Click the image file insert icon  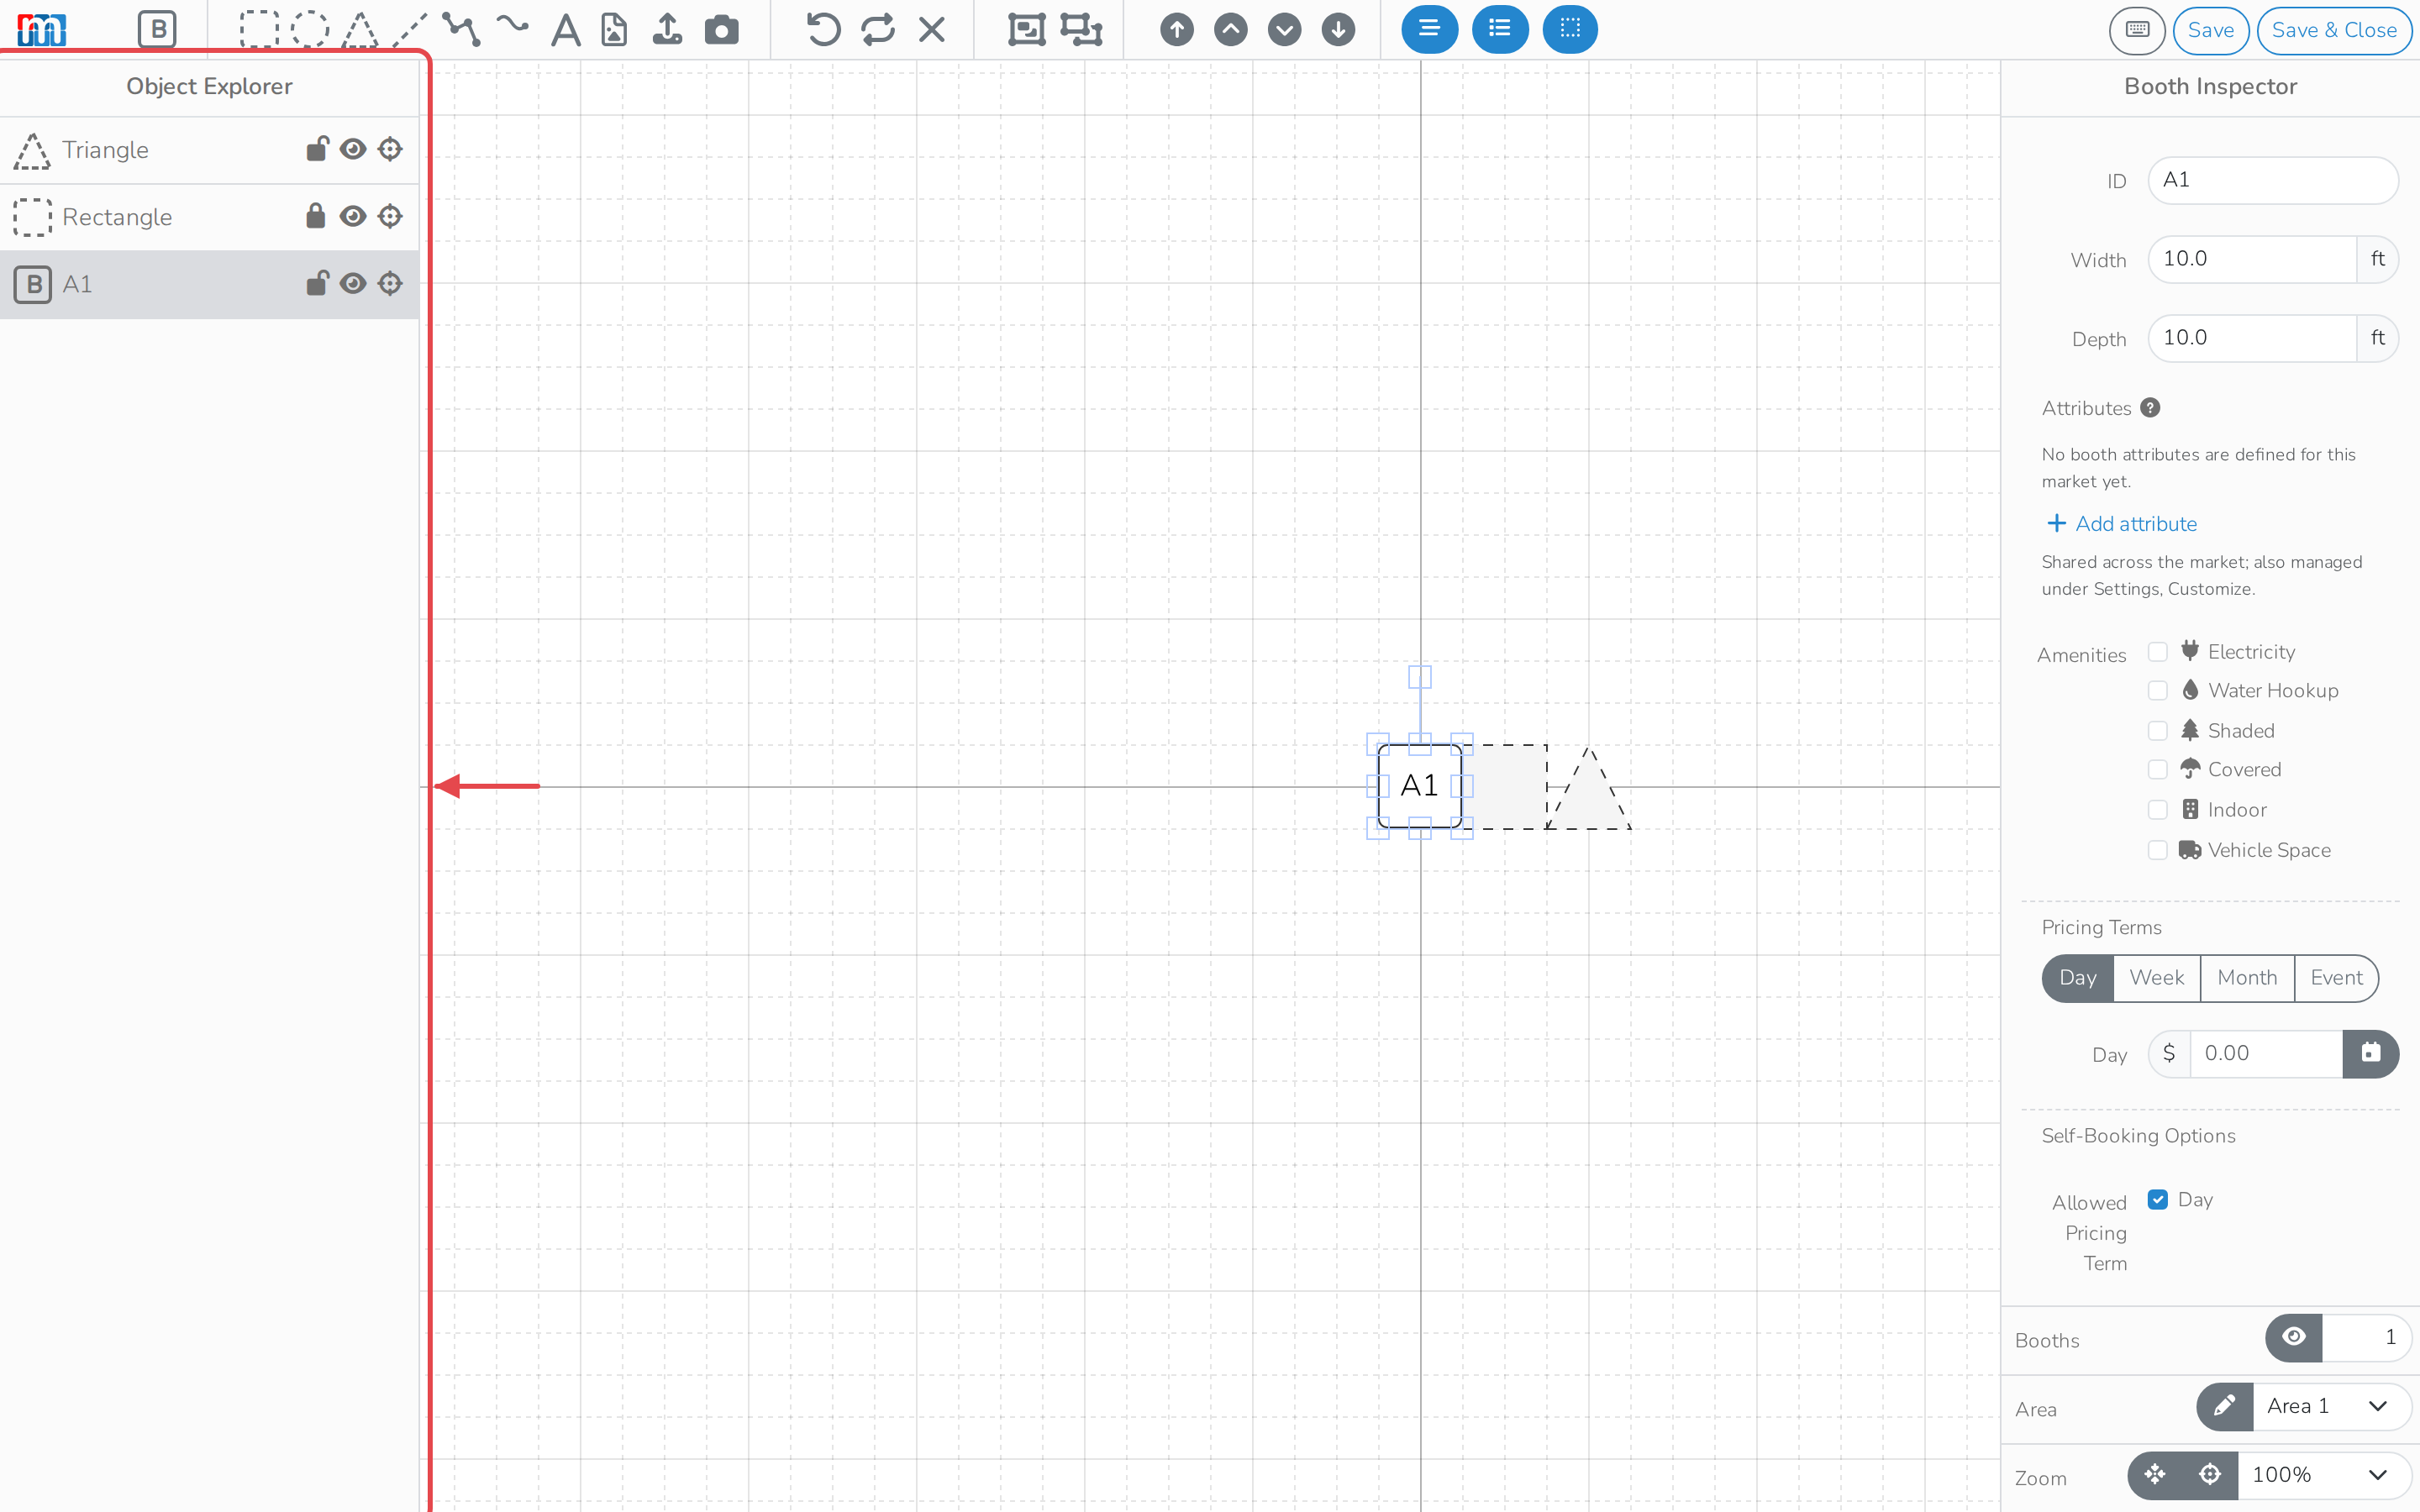(614, 30)
